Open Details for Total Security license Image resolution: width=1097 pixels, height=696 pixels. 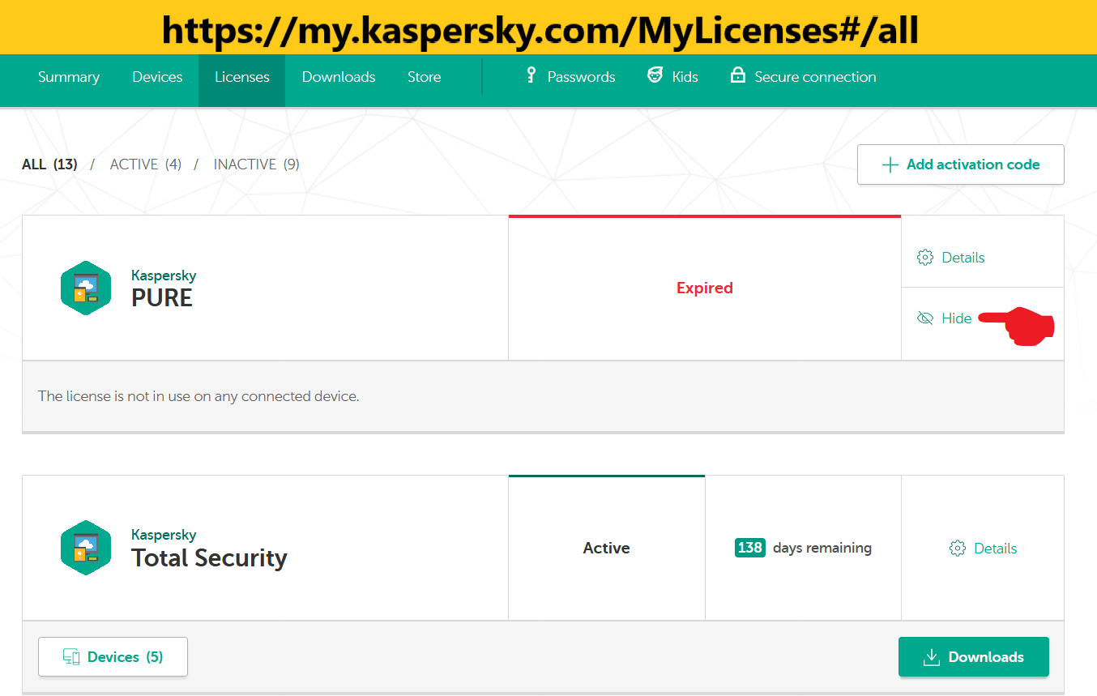click(x=983, y=549)
